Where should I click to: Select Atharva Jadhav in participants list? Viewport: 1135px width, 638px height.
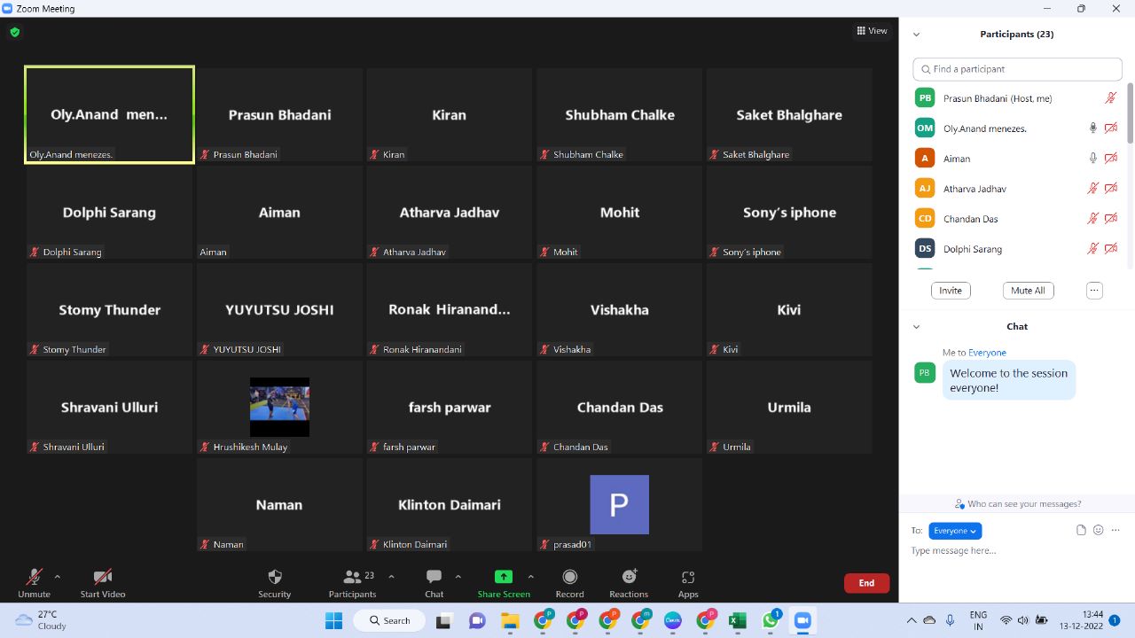pyautogui.click(x=1017, y=189)
